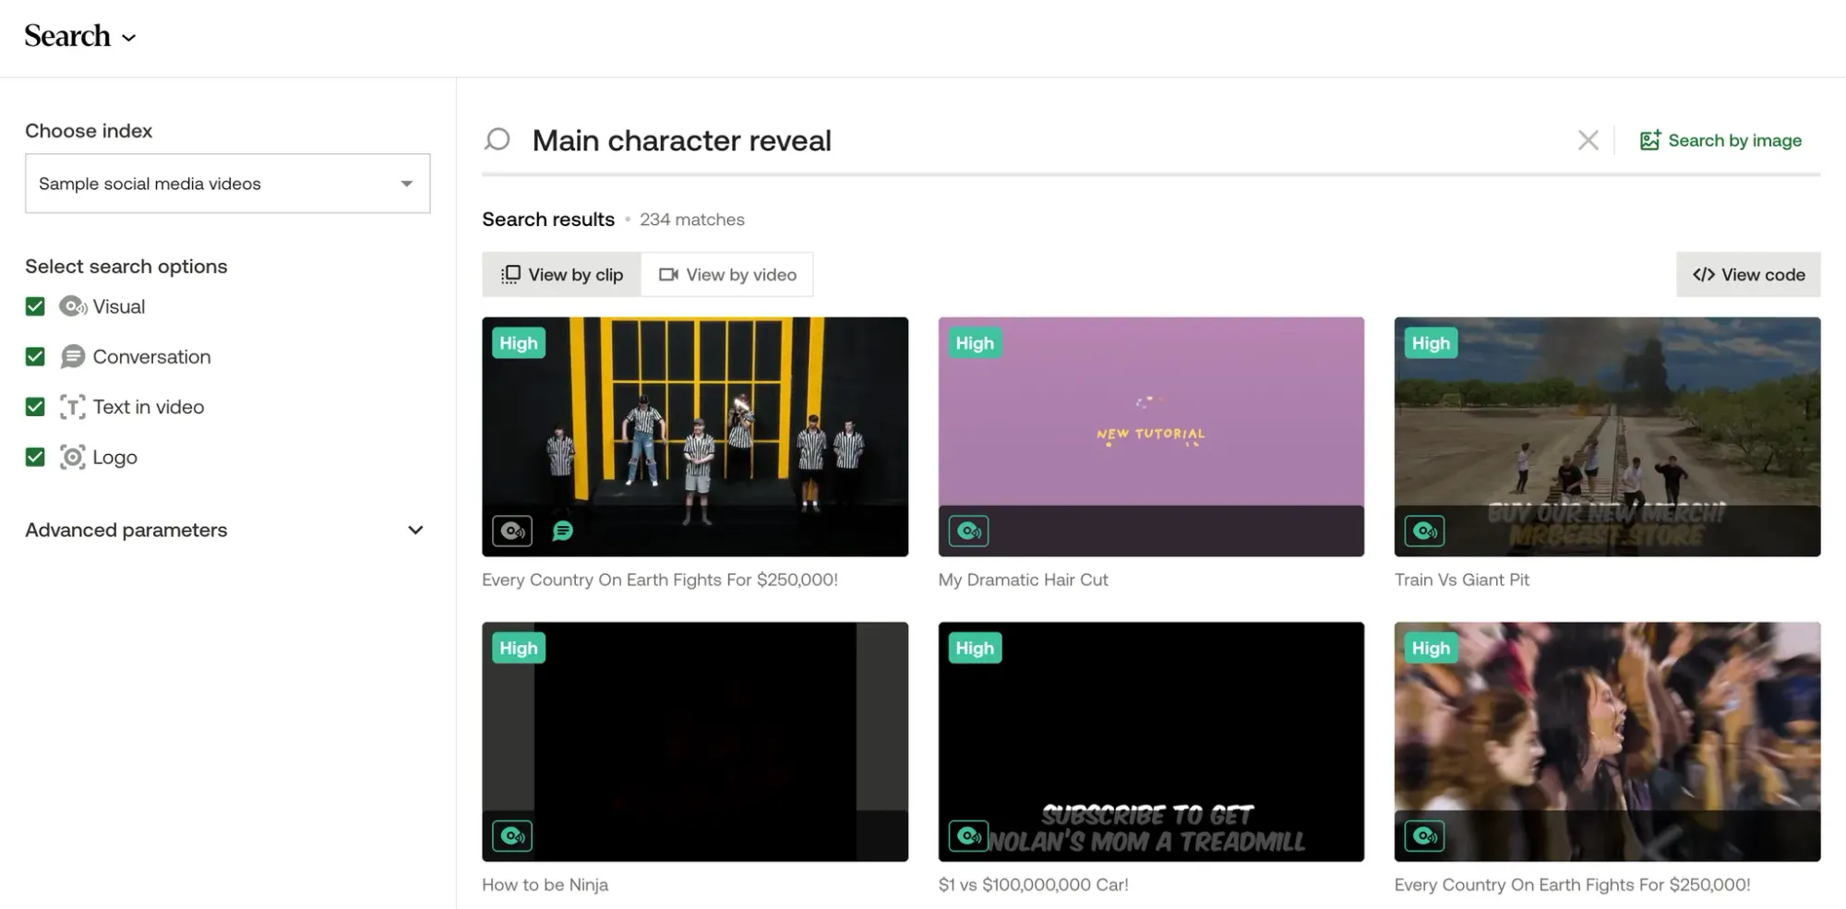Image resolution: width=1846 pixels, height=909 pixels.
Task: Open the Train Vs Giant Pit thumbnail
Action: click(x=1607, y=437)
